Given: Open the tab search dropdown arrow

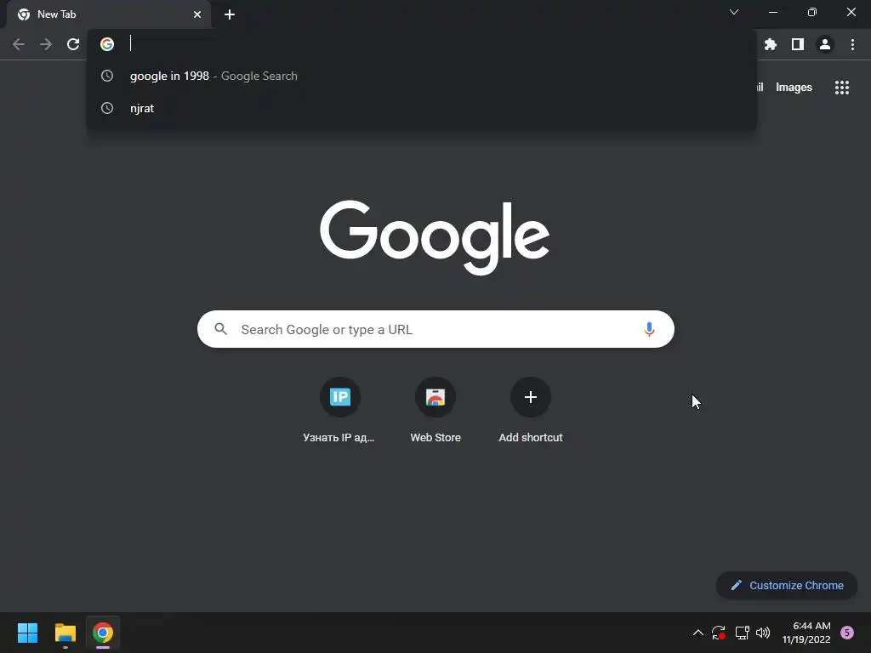Looking at the screenshot, I should click(734, 12).
